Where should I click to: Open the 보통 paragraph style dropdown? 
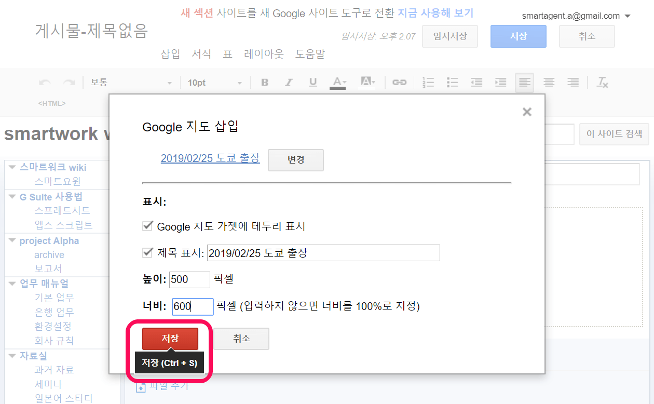pos(131,83)
